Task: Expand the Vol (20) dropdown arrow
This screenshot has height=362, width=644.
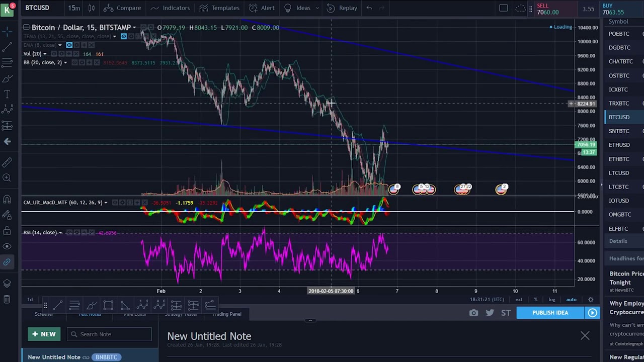Action: [x=45, y=54]
